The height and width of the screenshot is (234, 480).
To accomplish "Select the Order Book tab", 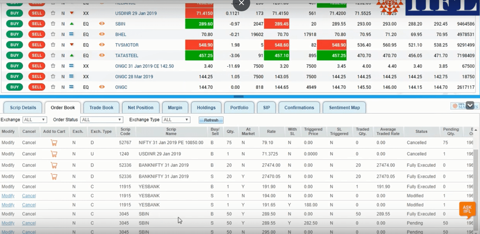I will [x=63, y=108].
